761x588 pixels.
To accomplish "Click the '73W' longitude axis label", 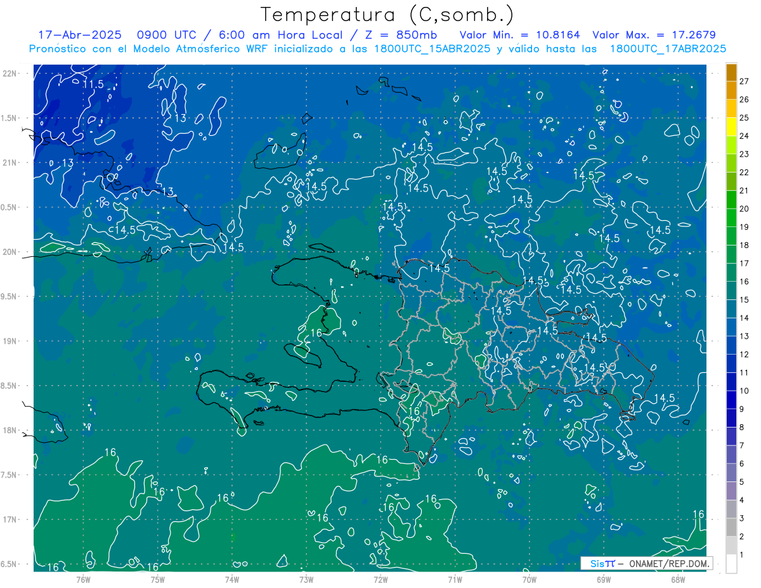I will (x=306, y=579).
